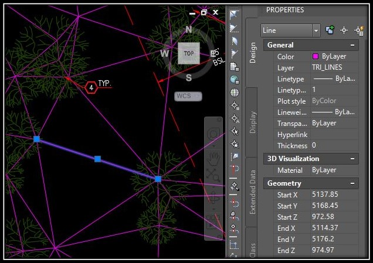Click the TOP face of the ViewCube

point(189,53)
